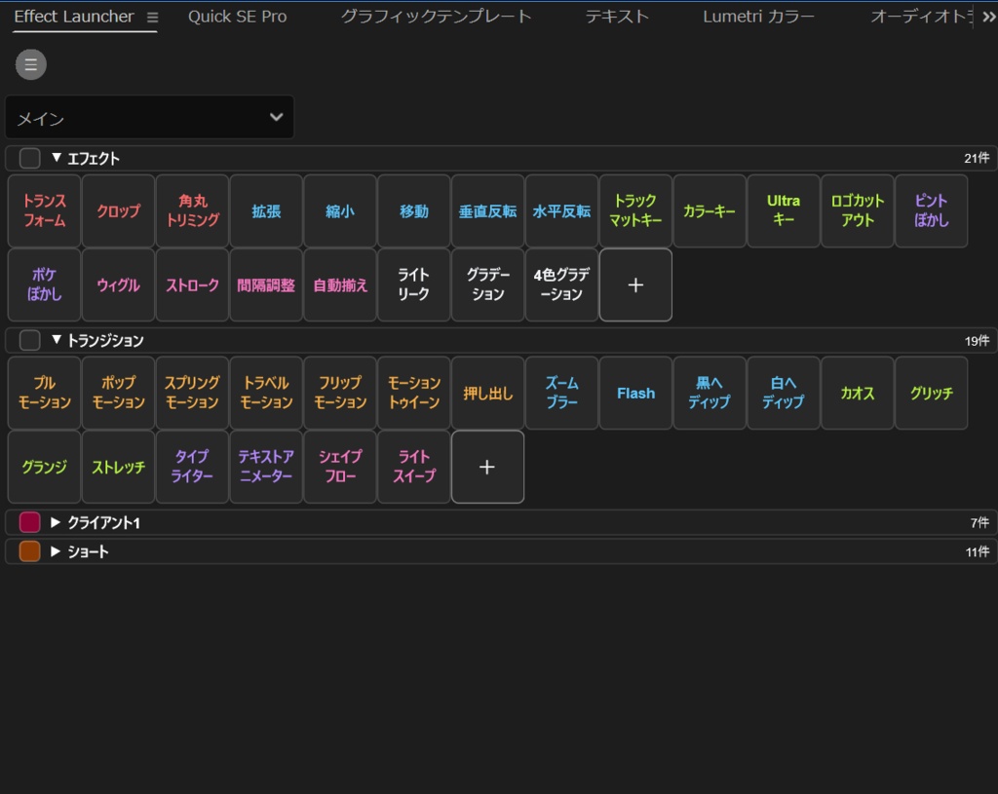This screenshot has width=998, height=794.
Task: Open the partially visible オーディオ tab
Action: pyautogui.click(x=922, y=17)
